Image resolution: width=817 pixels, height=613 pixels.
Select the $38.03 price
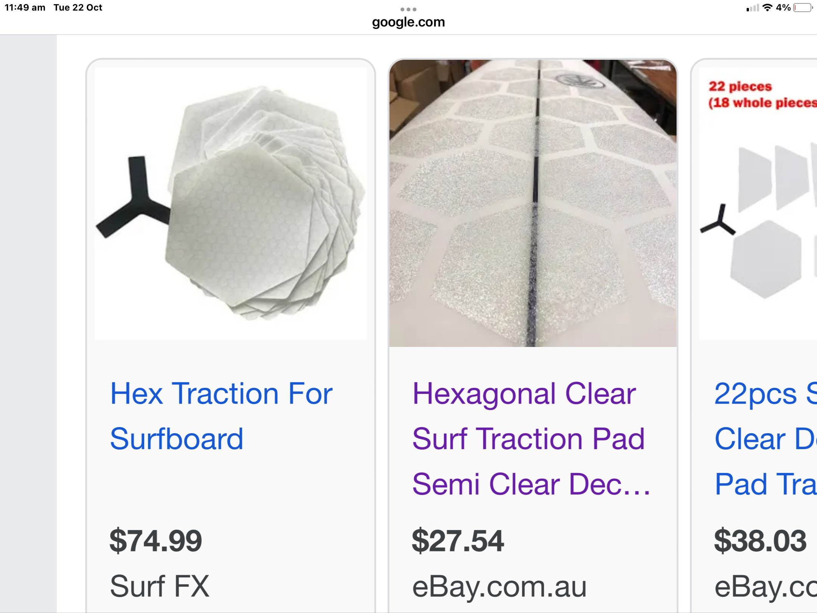click(x=760, y=541)
